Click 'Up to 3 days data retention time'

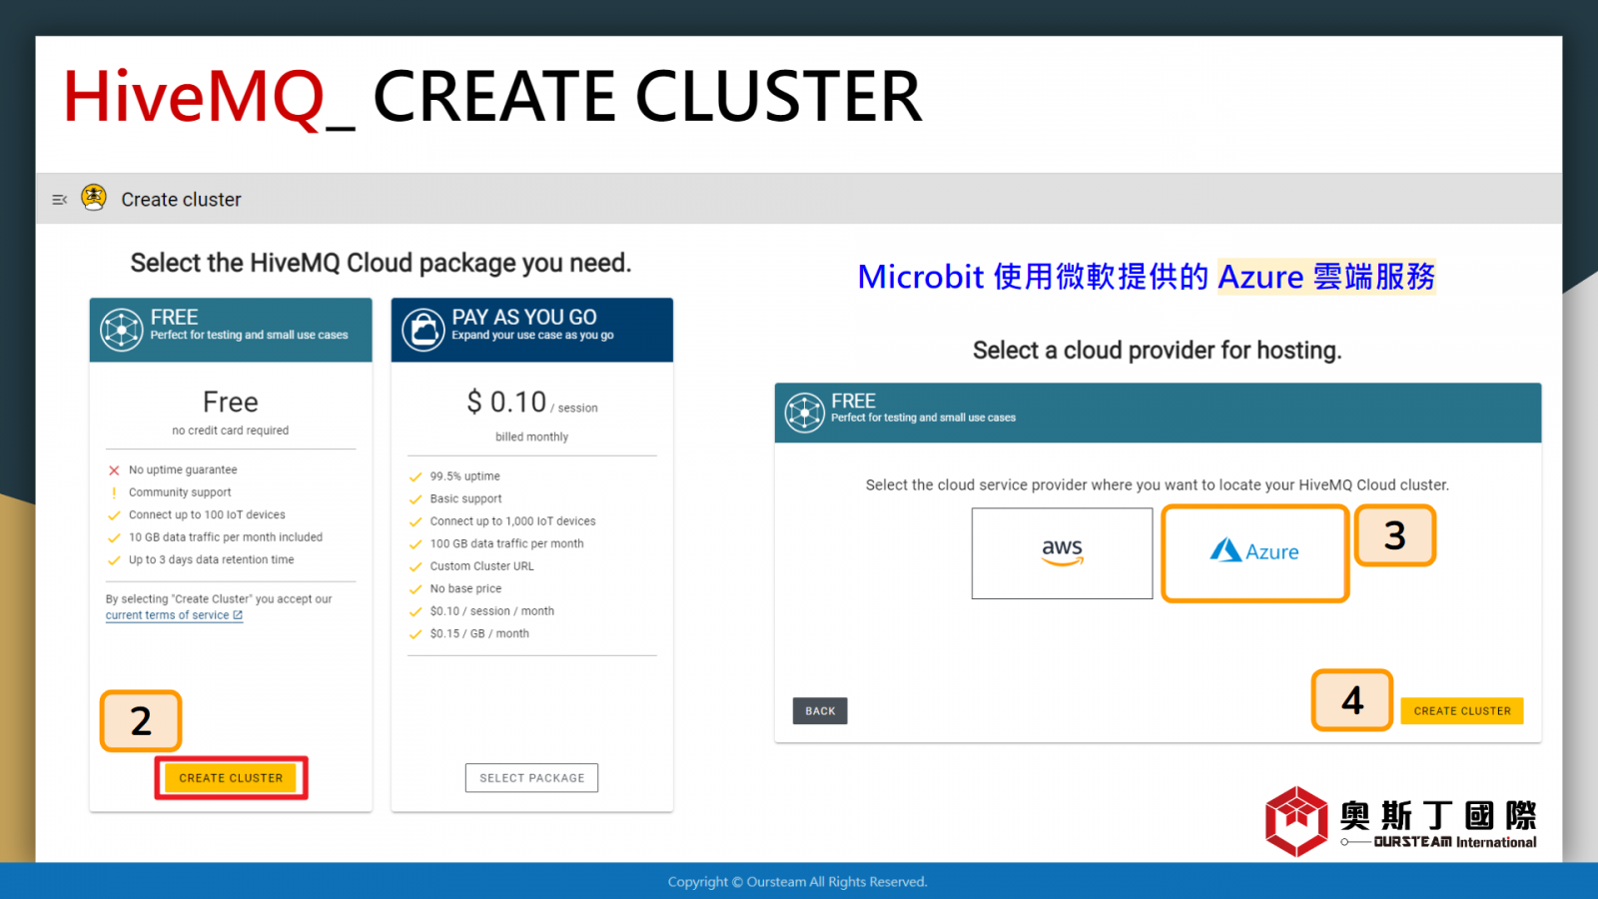tap(212, 559)
